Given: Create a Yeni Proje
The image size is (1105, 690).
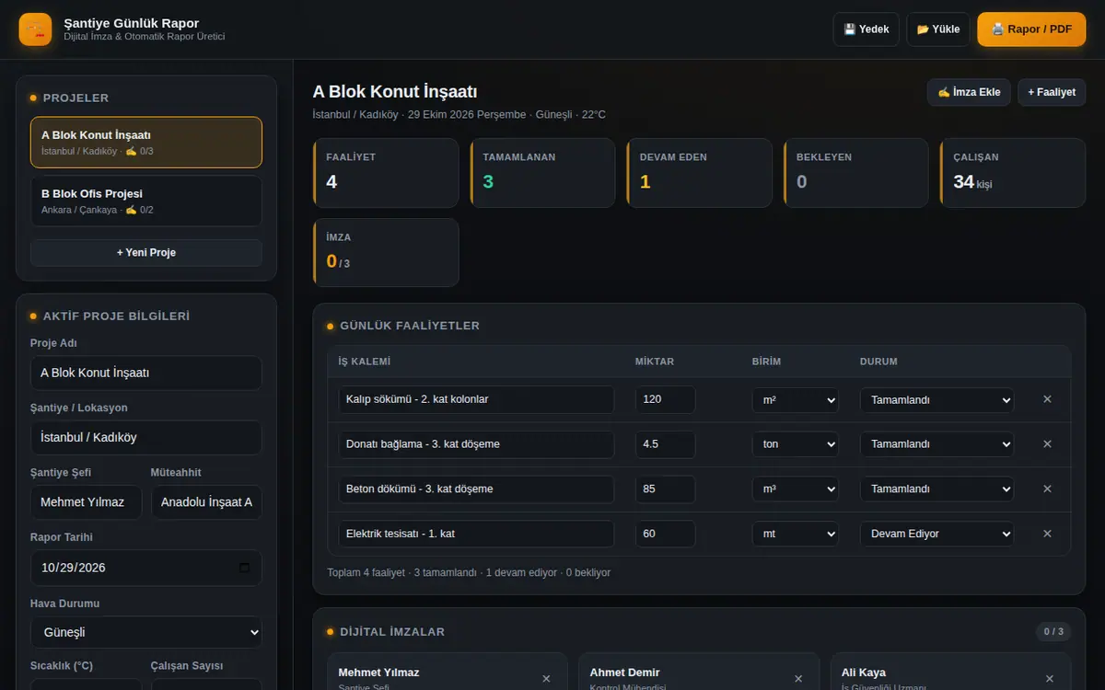Looking at the screenshot, I should pyautogui.click(x=146, y=253).
